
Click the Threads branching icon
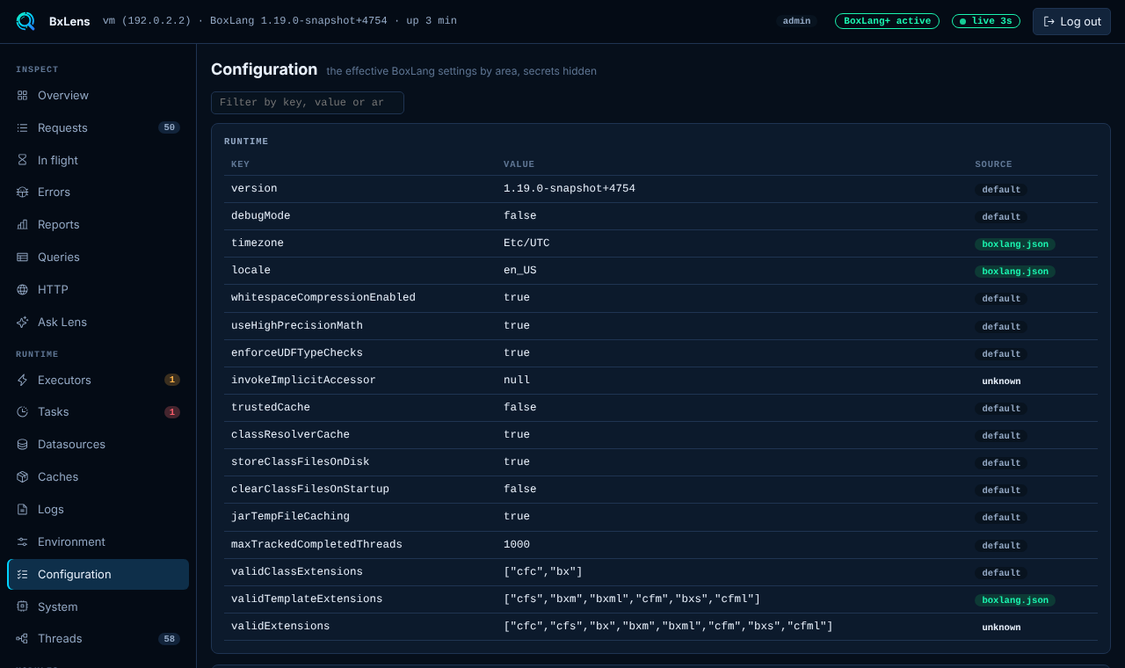coord(22,638)
